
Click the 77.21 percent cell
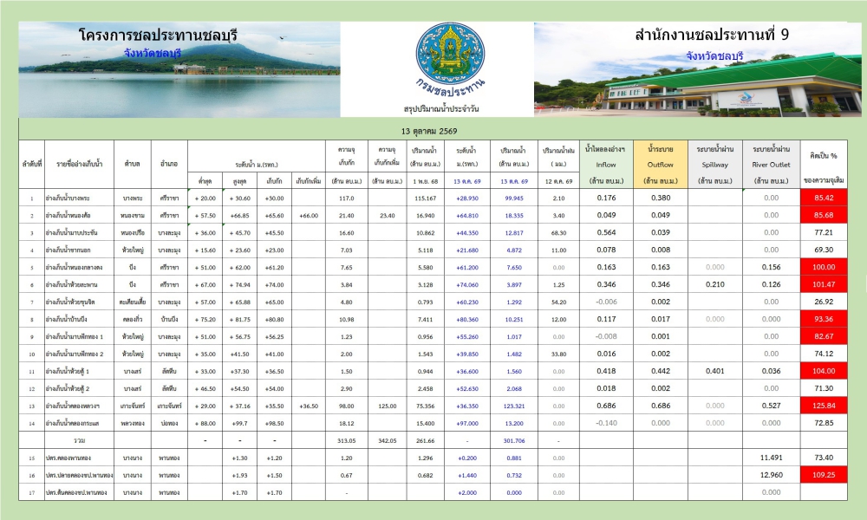[824, 232]
